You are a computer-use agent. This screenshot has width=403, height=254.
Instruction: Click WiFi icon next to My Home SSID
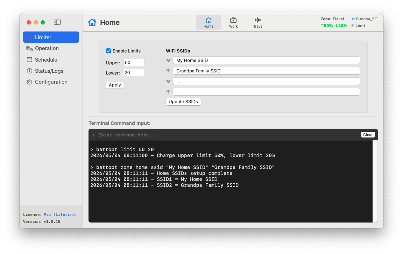(168, 61)
